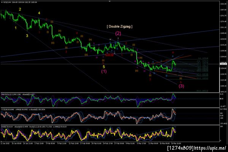Click the red price label on the chart
Screen dimensions: 228x152
109,55
